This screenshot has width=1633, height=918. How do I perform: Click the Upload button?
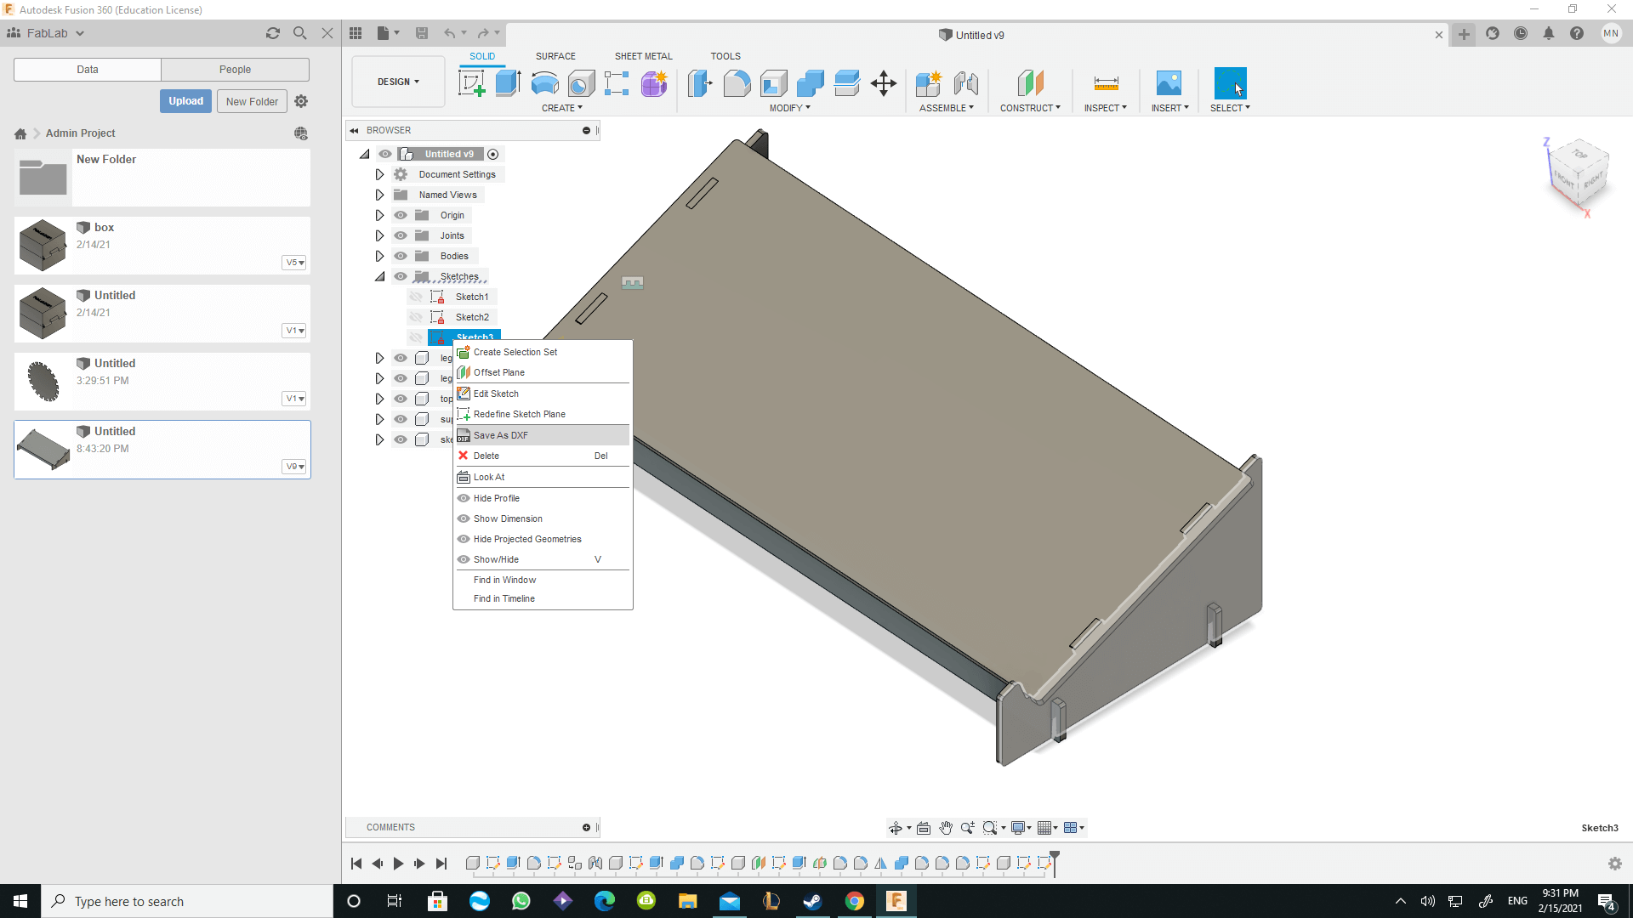pyautogui.click(x=185, y=101)
